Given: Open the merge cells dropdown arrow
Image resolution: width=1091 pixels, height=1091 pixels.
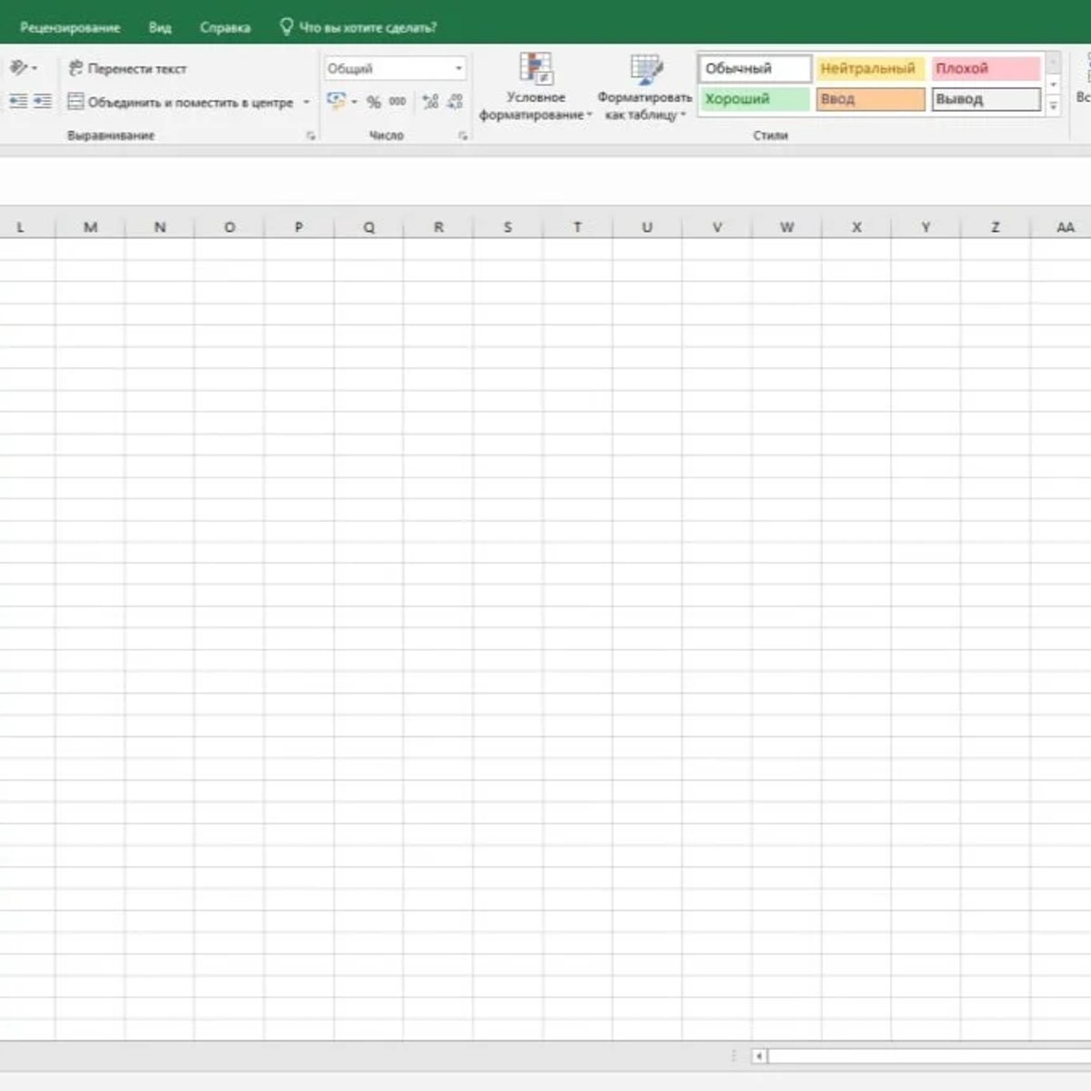Looking at the screenshot, I should (306, 102).
